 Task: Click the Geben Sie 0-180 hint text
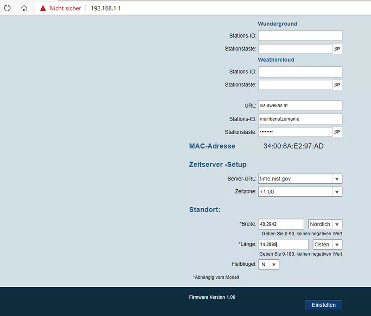(x=301, y=254)
